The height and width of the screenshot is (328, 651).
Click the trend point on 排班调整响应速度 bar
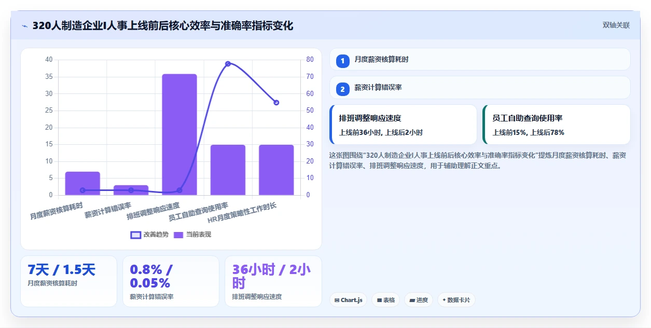tap(179, 190)
